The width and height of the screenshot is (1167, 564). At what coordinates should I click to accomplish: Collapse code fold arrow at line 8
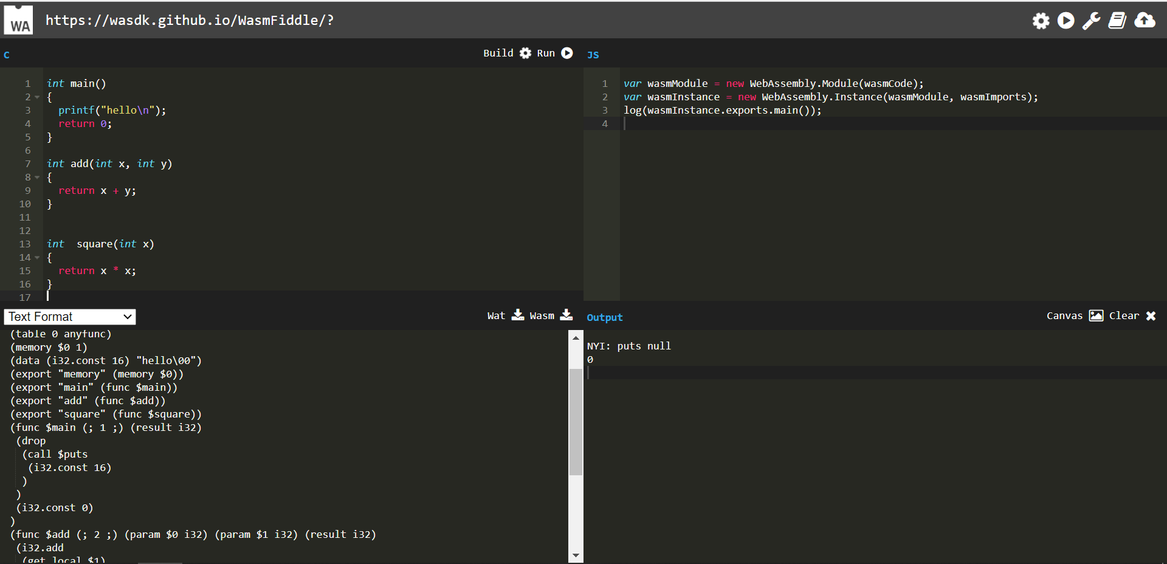click(x=37, y=177)
